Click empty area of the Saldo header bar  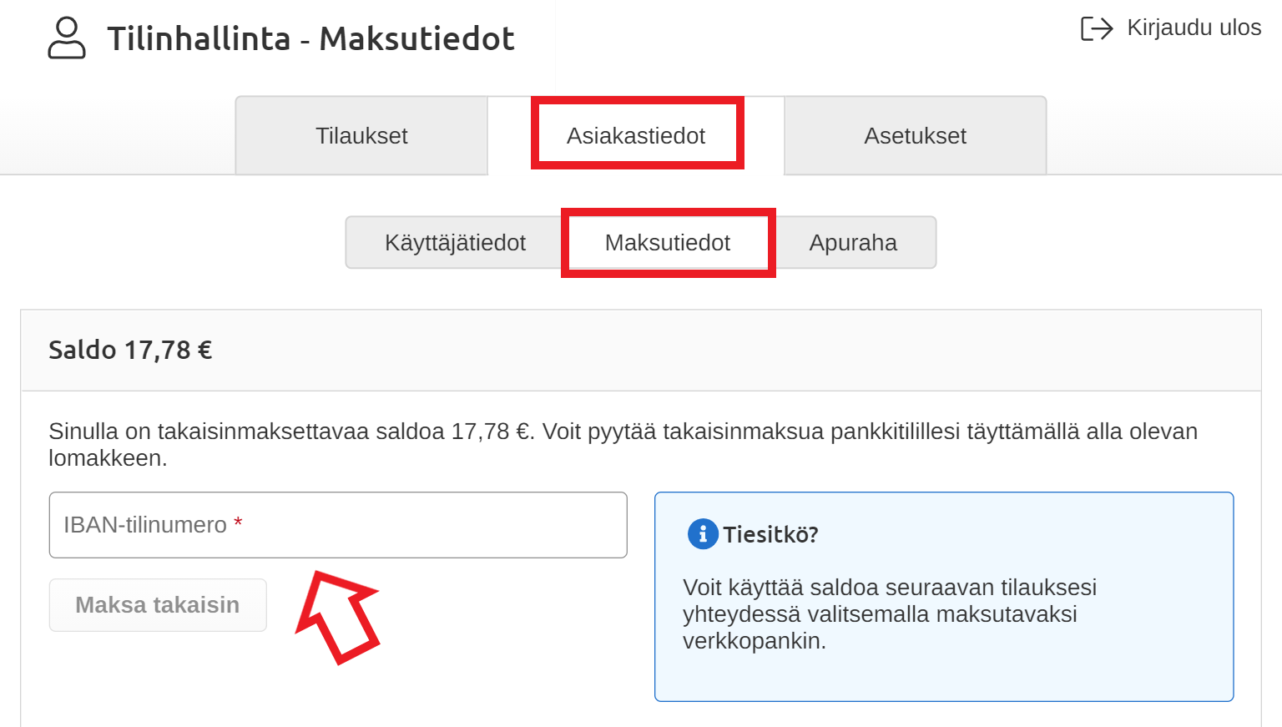click(x=751, y=351)
